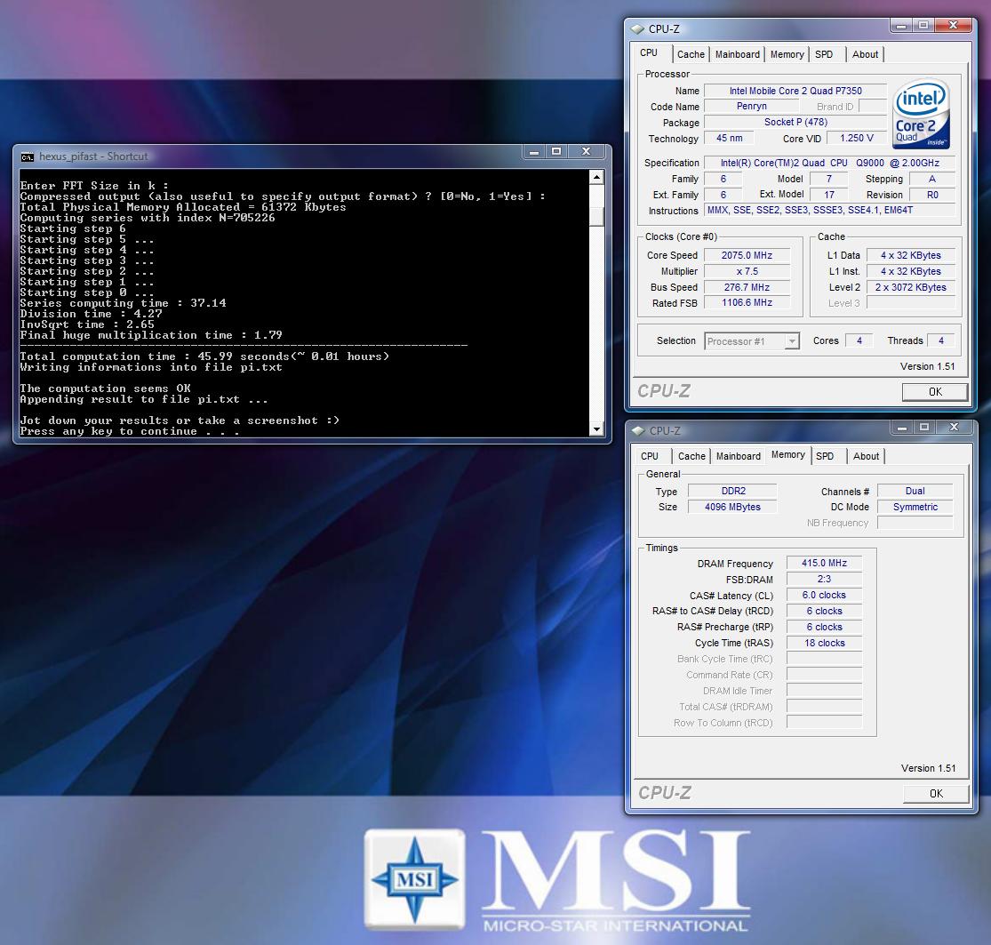
Task: Click the Cores count field
Action: point(859,340)
